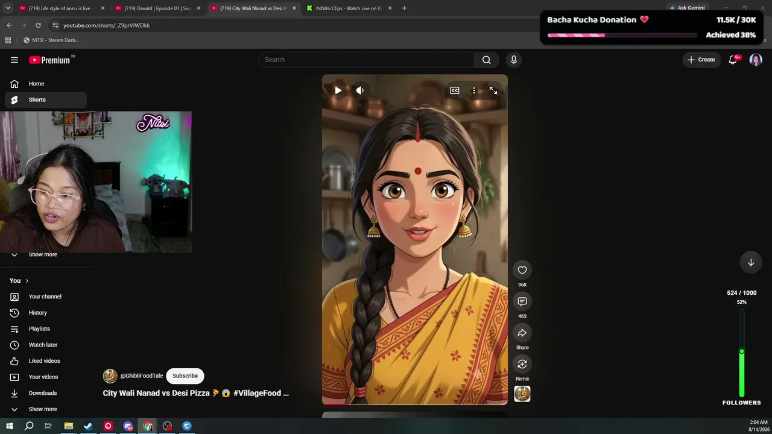Open the account avatar menu
The height and width of the screenshot is (434, 772).
pyautogui.click(x=756, y=60)
